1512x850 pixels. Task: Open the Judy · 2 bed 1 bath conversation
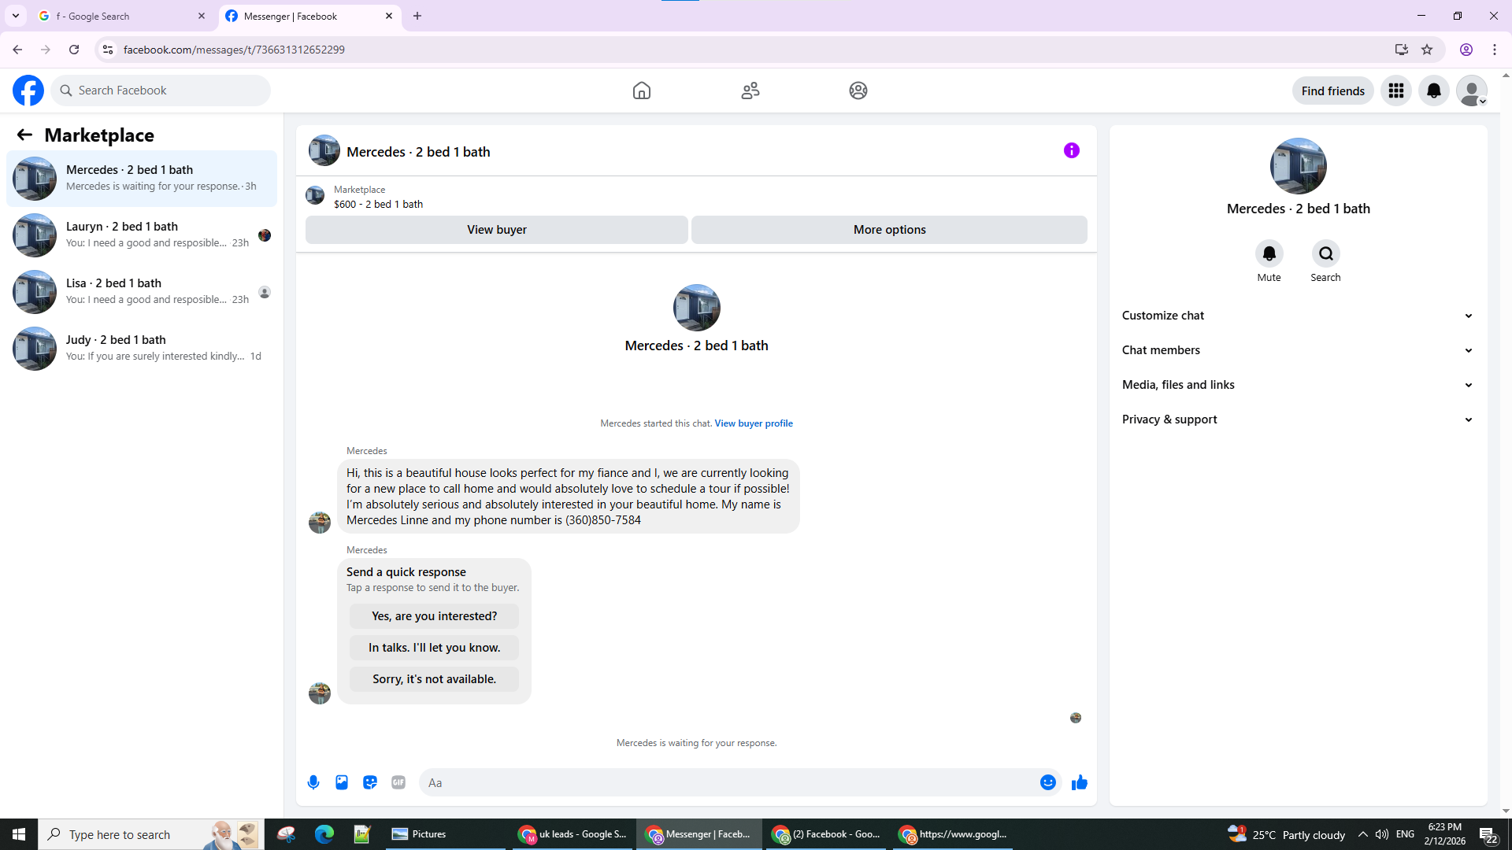[x=142, y=349]
